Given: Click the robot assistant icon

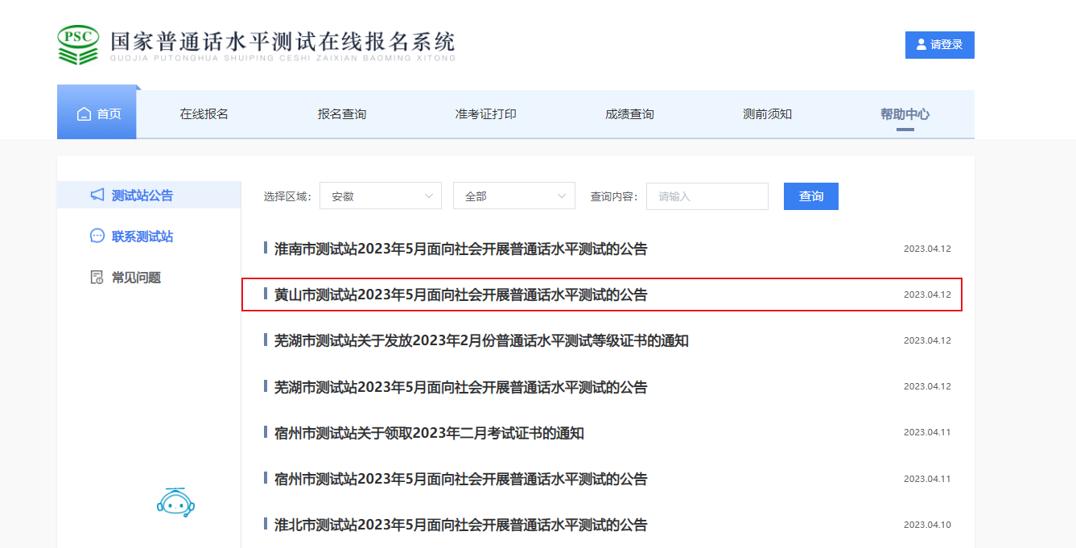Looking at the screenshot, I should tap(175, 502).
